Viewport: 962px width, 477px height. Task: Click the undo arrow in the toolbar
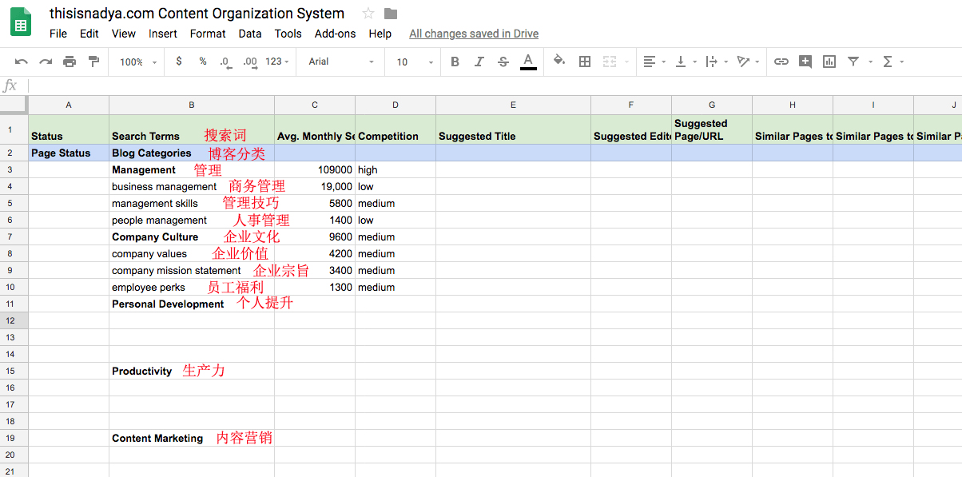coord(22,62)
